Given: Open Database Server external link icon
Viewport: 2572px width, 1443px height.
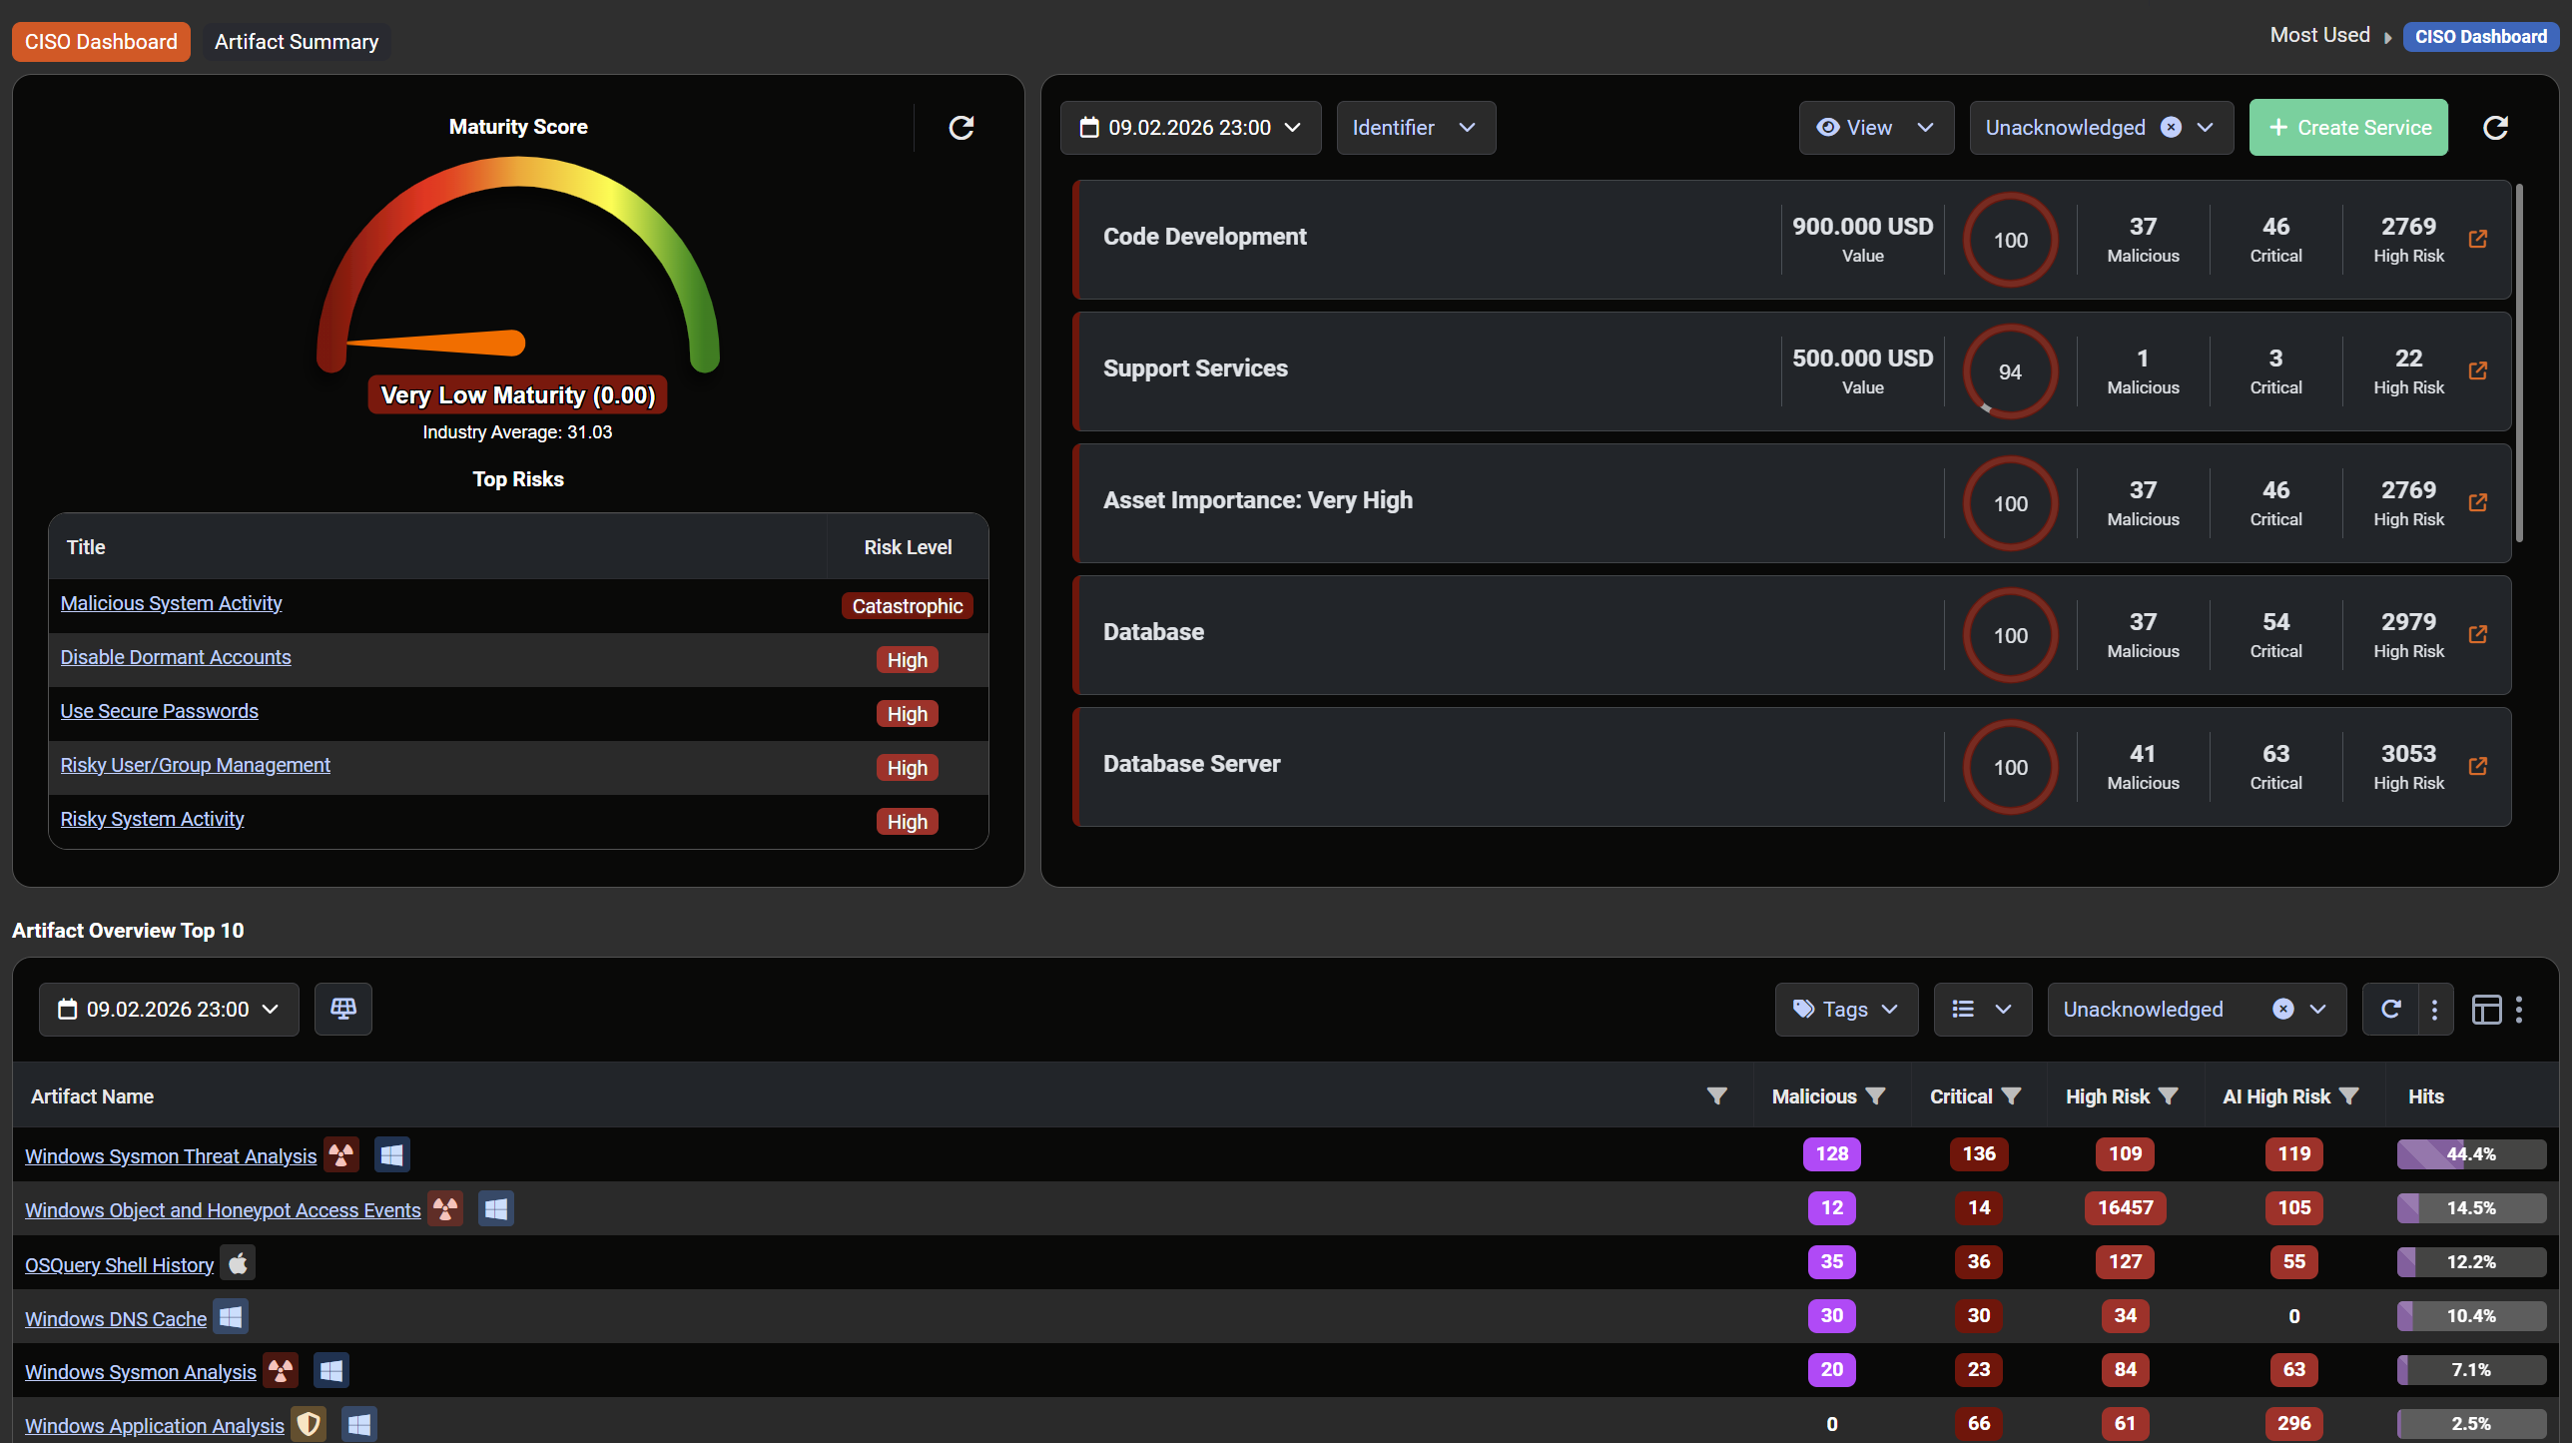Looking at the screenshot, I should point(2478,766).
